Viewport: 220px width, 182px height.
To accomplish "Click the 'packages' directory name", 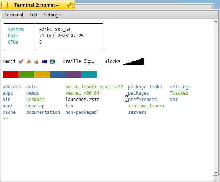I will click(139, 93).
